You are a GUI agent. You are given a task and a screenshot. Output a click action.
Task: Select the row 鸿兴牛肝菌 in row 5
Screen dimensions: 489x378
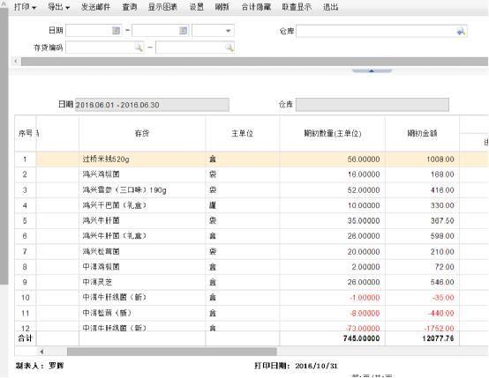click(x=251, y=221)
